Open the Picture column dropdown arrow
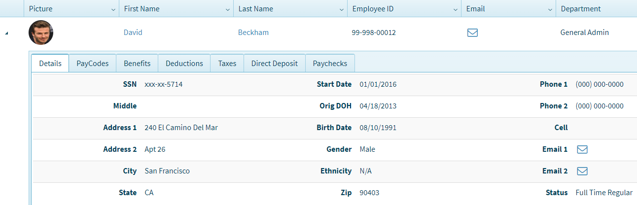The image size is (637, 205). click(x=113, y=9)
